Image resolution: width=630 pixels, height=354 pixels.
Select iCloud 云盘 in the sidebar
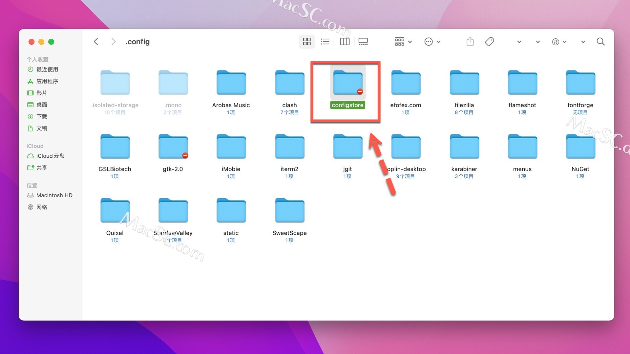coord(50,156)
